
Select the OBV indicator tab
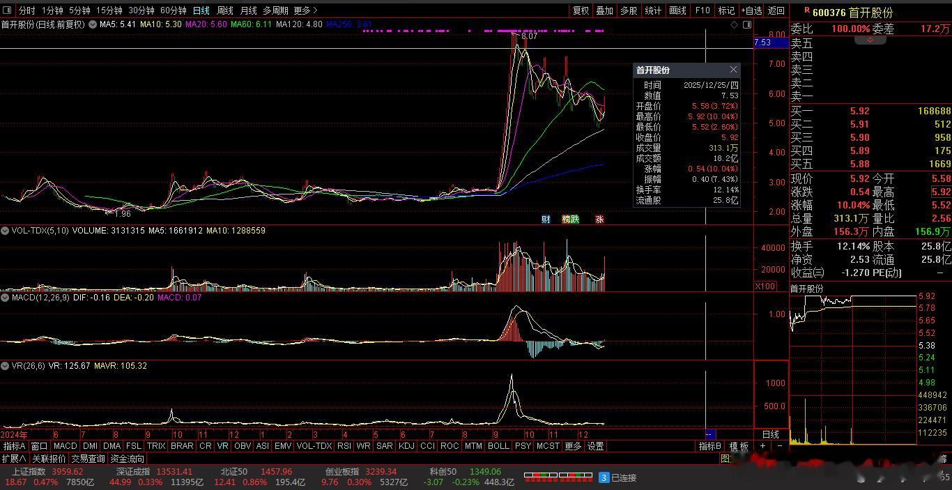click(x=242, y=446)
